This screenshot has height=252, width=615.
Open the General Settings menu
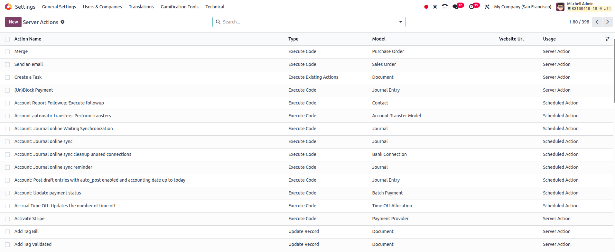[59, 7]
